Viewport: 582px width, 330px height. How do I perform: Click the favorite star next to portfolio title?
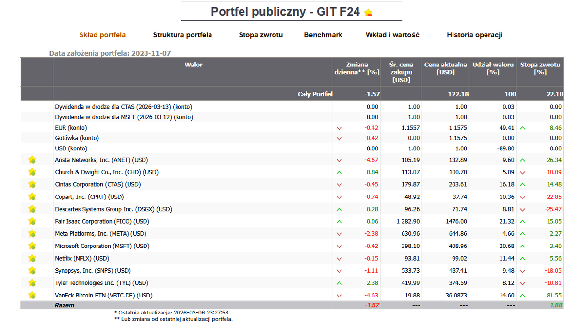click(368, 13)
